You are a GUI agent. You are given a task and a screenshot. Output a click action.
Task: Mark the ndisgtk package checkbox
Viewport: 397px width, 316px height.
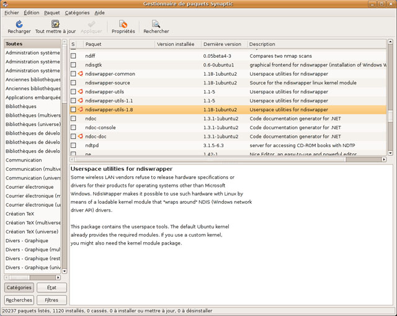point(73,65)
